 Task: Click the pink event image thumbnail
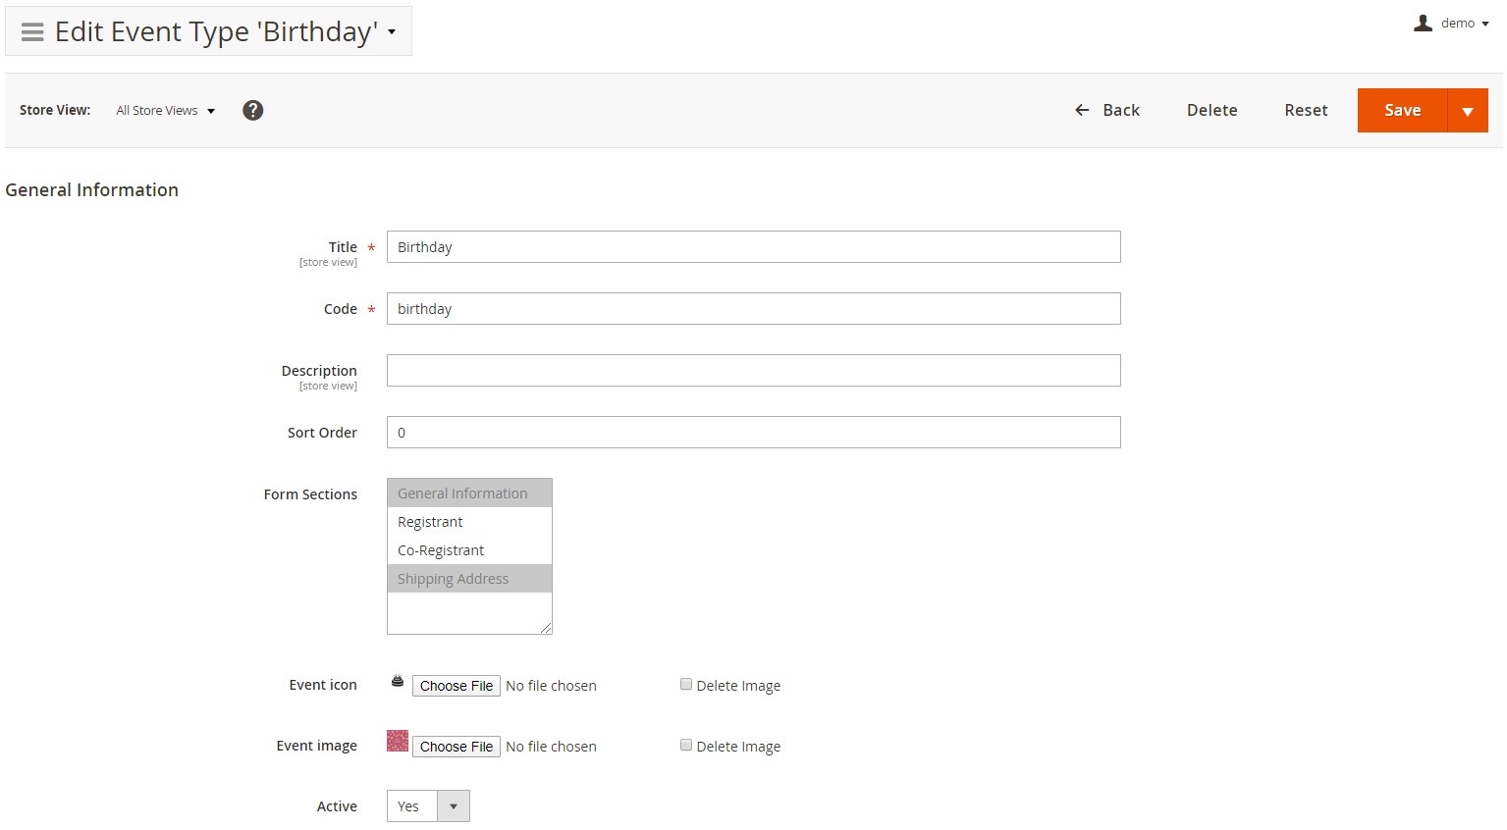click(398, 741)
